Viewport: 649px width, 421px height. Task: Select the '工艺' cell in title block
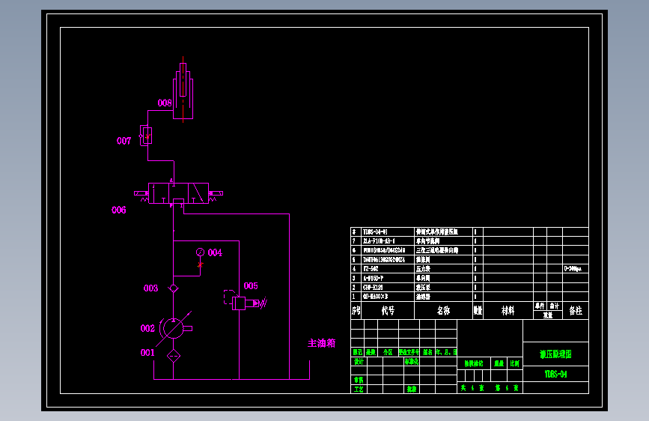pyautogui.click(x=359, y=389)
